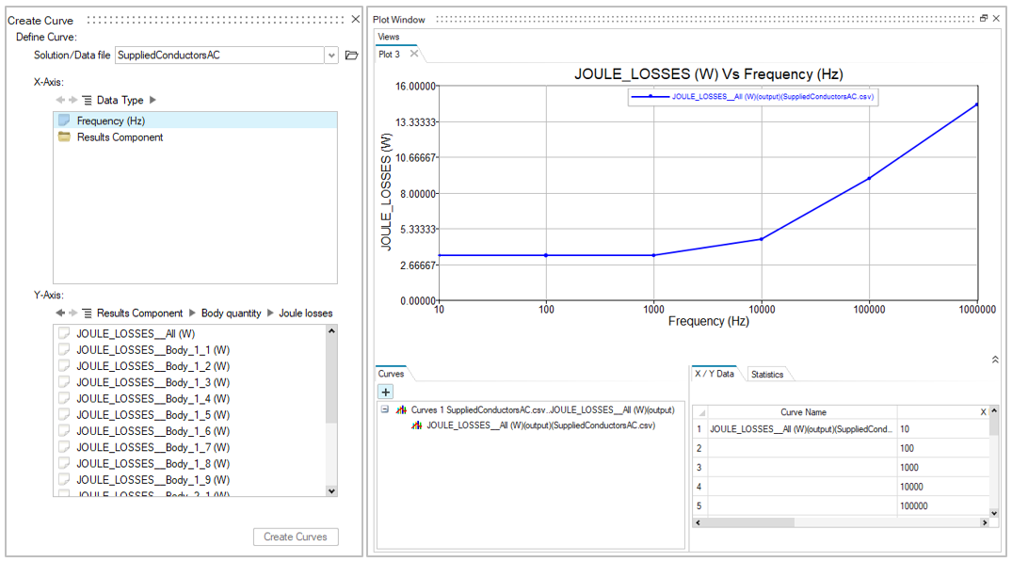Select JOULE_LOSSES__Body_1_5 (W) item
This screenshot has width=1012, height=562.
click(x=153, y=415)
